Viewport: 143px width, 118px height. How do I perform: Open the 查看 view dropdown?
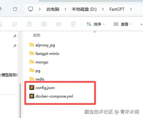click(x=123, y=24)
